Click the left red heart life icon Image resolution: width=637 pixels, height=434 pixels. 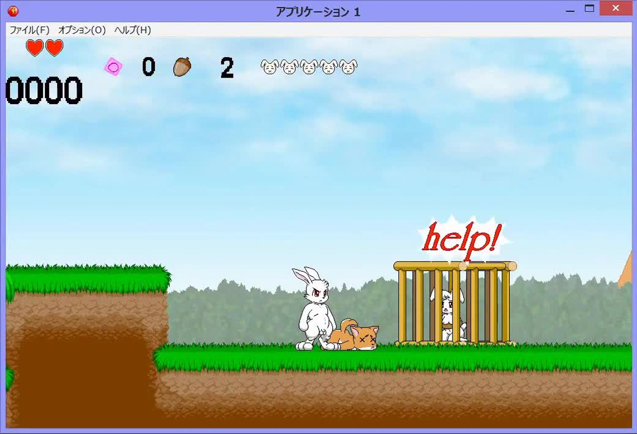click(x=35, y=48)
